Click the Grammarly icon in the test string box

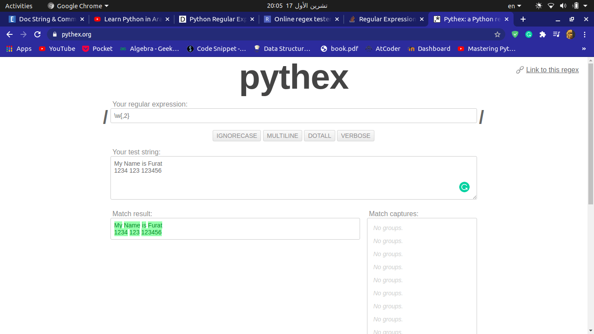pyautogui.click(x=464, y=187)
